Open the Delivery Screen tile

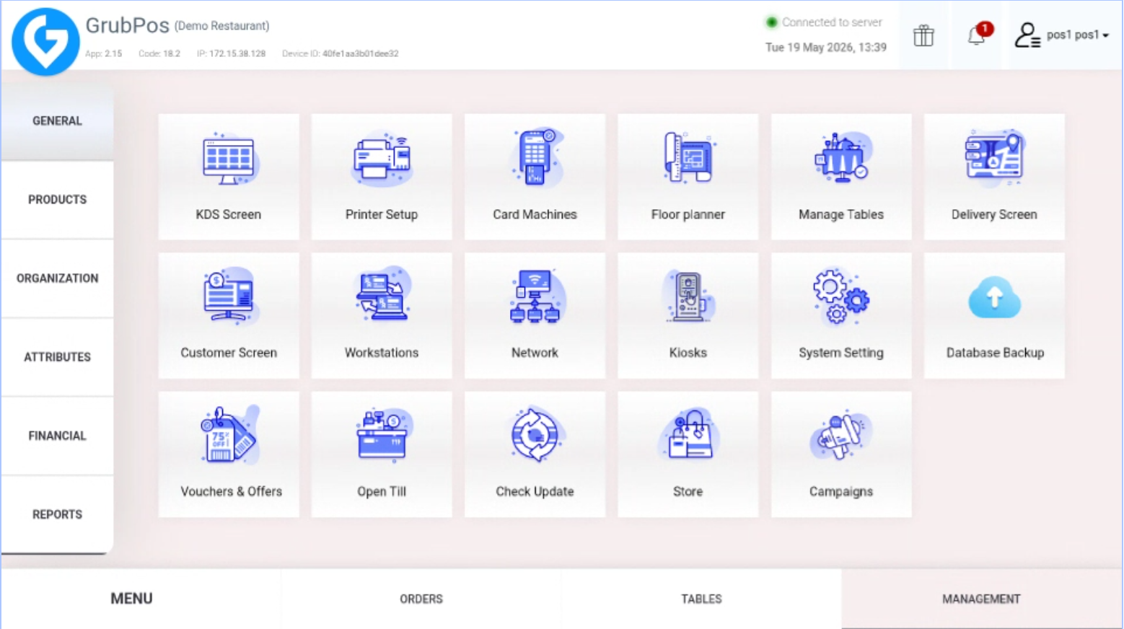pos(994,177)
